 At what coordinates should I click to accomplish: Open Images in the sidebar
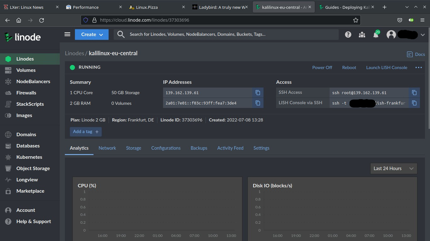click(x=30, y=115)
